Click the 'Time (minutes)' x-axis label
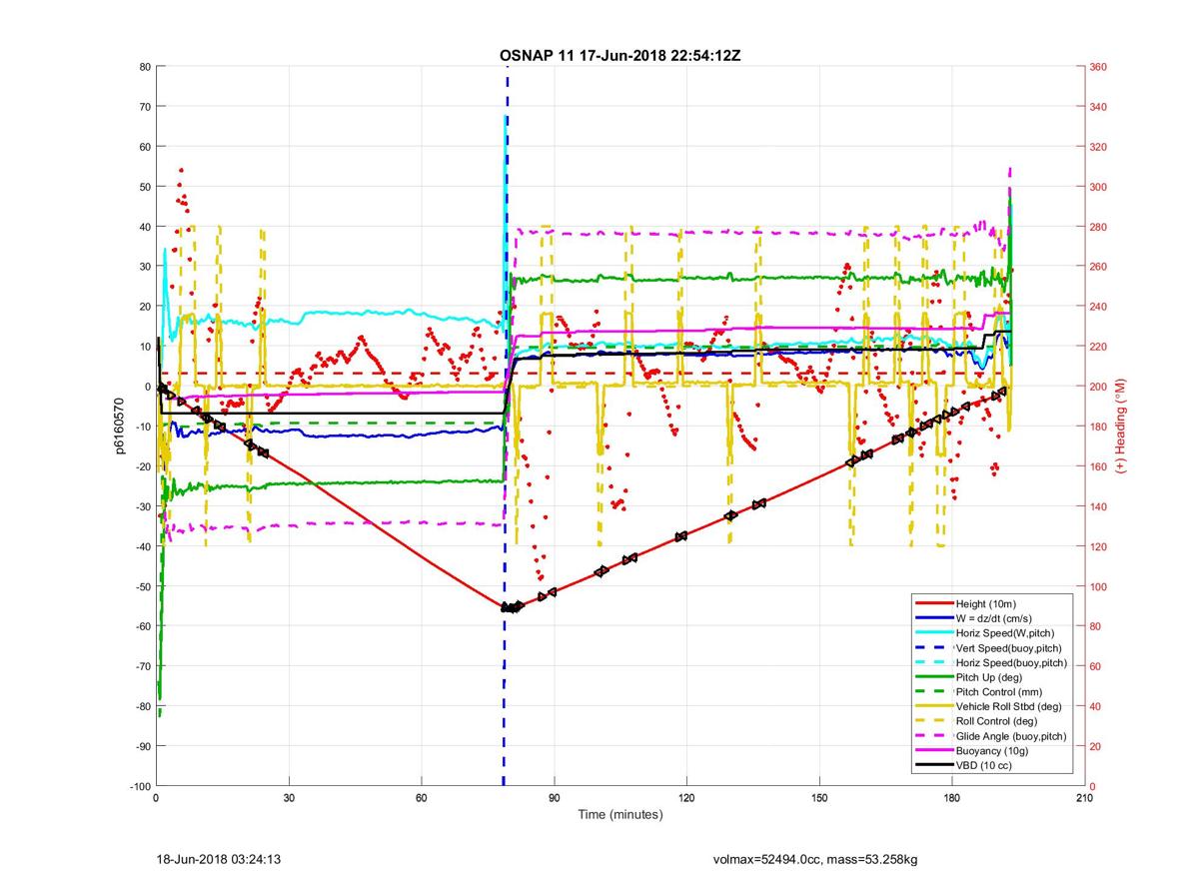 [620, 815]
